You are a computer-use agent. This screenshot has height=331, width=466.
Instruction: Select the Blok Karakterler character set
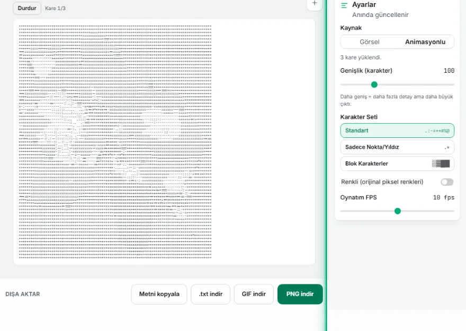397,163
